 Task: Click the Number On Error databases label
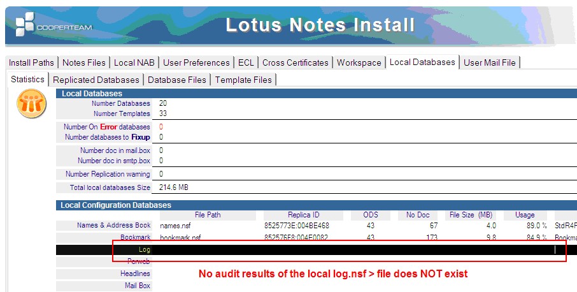coord(107,127)
